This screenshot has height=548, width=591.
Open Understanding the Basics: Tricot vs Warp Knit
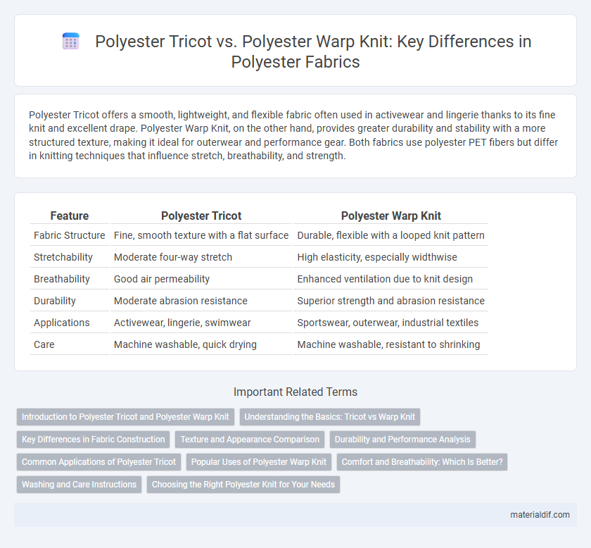pyautogui.click(x=329, y=417)
